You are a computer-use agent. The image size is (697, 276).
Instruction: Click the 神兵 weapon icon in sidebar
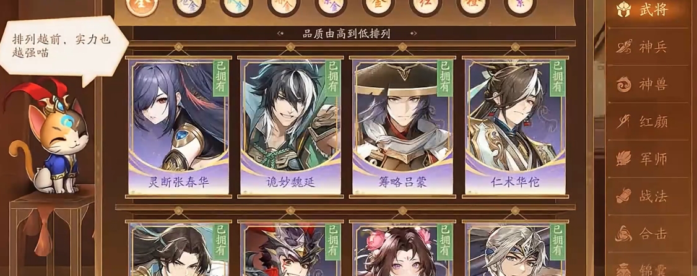(624, 47)
